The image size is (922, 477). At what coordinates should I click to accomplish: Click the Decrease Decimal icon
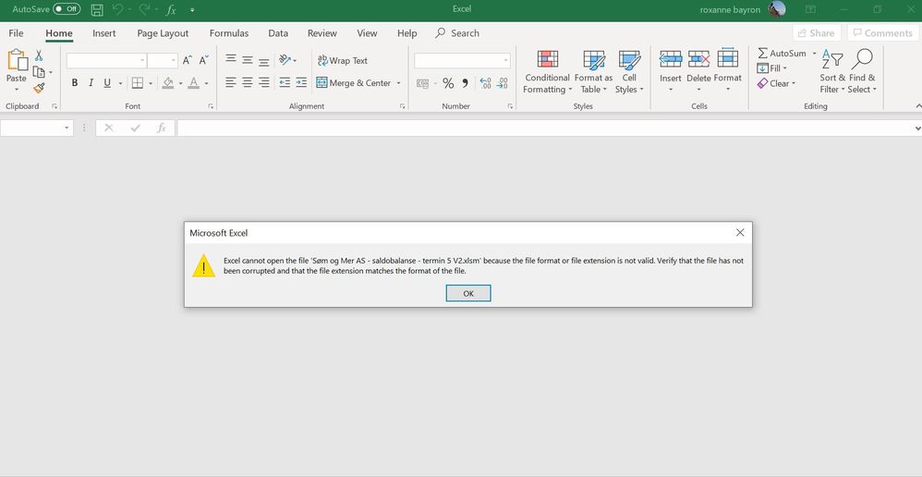(x=502, y=83)
